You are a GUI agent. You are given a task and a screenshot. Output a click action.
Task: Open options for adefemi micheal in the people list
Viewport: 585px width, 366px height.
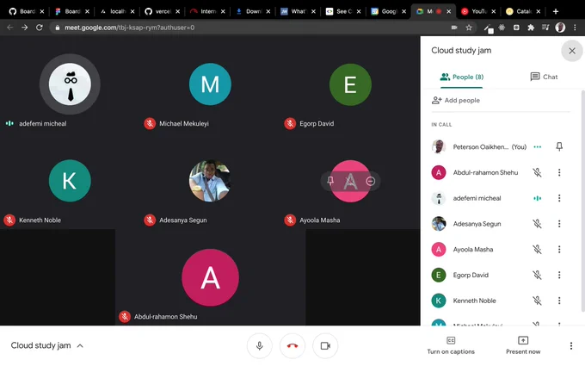click(559, 198)
